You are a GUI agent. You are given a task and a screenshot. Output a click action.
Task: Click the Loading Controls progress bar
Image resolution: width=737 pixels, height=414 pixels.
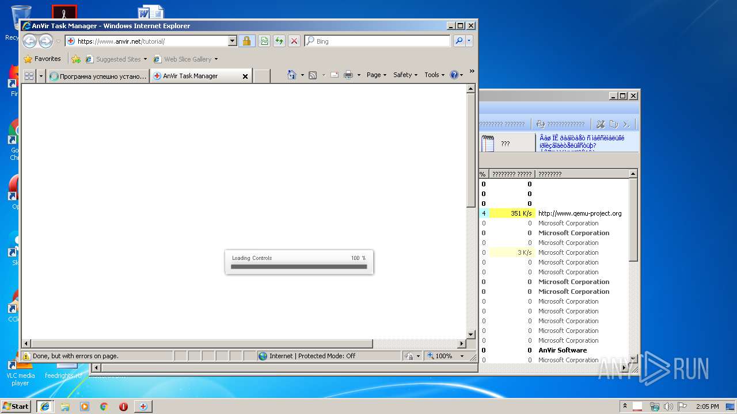pyautogui.click(x=299, y=267)
